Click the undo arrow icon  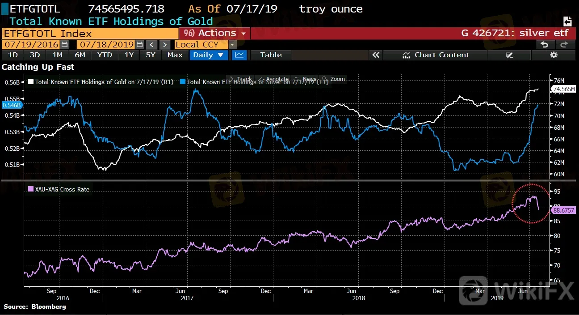pyautogui.click(x=544, y=44)
